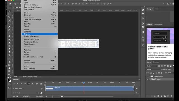
Task: Open the Kind layer filter dropdown
Action: click(152, 66)
